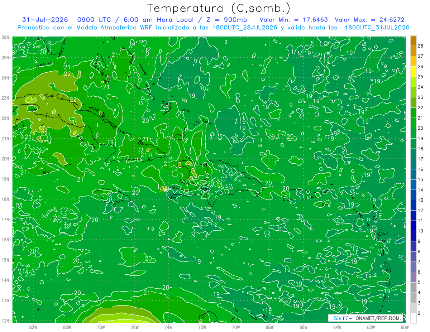
Task: Click color scale label 26
Action: 421,67
